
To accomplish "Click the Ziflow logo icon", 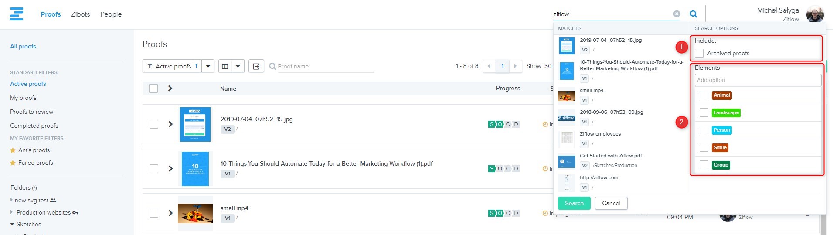I will click(16, 14).
